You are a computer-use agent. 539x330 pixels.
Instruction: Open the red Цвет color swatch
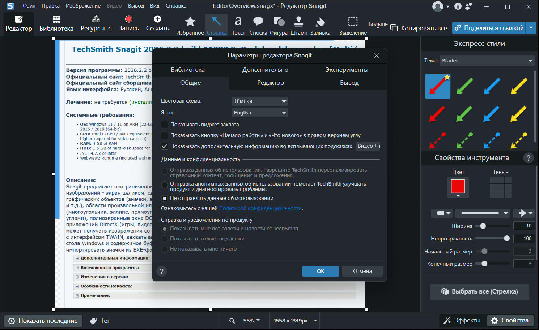click(x=458, y=186)
